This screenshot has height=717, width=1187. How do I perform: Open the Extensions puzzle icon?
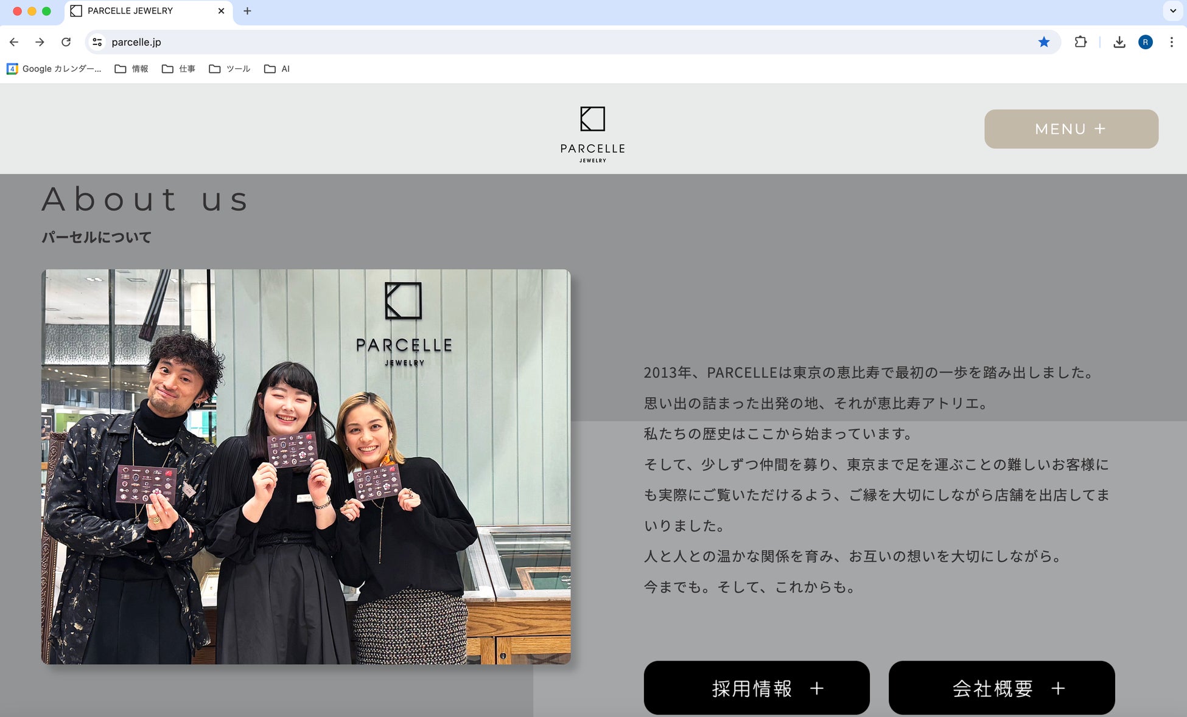[1080, 42]
